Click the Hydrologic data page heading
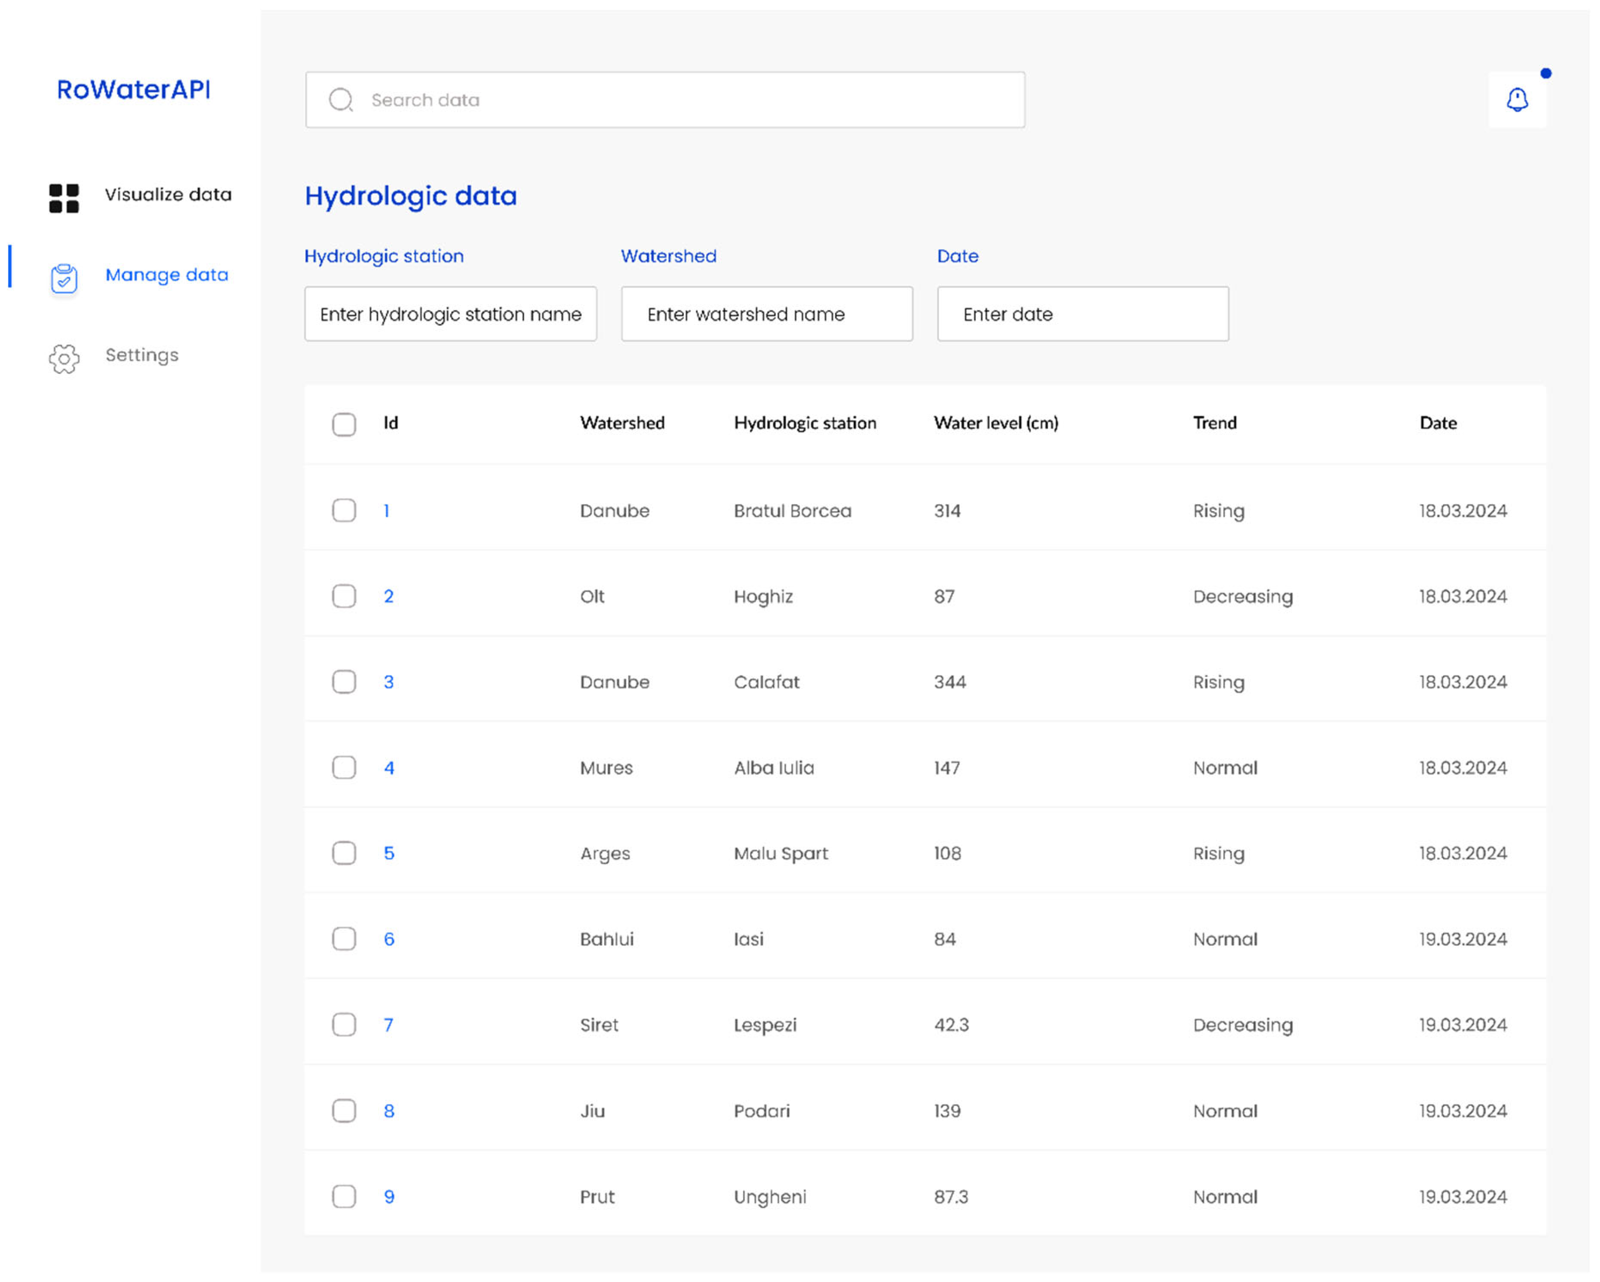This screenshot has width=1600, height=1282. (x=411, y=196)
